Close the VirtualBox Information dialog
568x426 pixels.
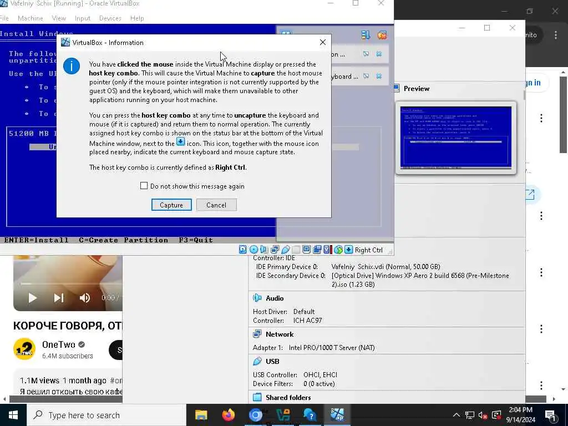pyautogui.click(x=322, y=42)
